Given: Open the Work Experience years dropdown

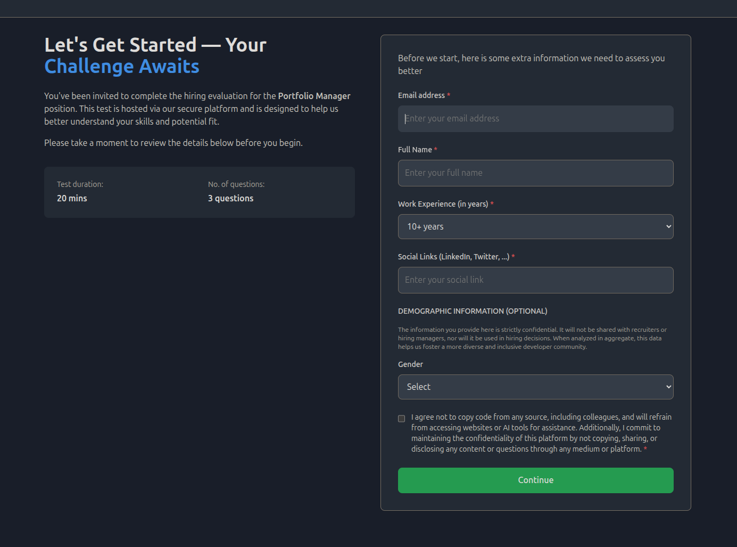Looking at the screenshot, I should click(535, 227).
